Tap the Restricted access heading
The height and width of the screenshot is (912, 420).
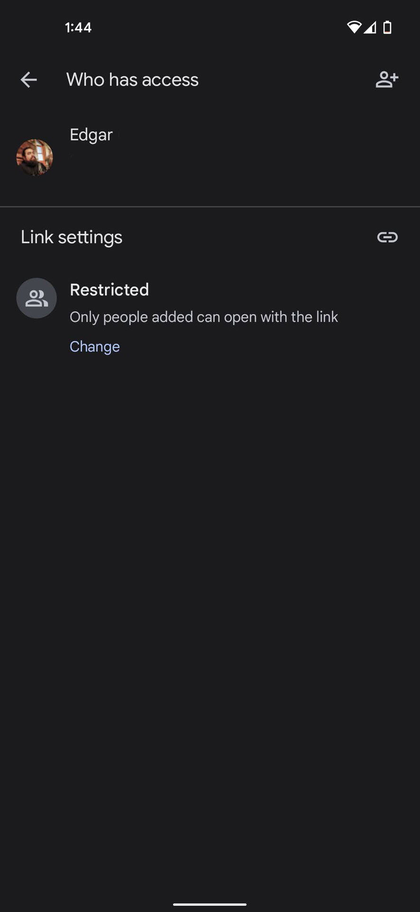point(110,290)
